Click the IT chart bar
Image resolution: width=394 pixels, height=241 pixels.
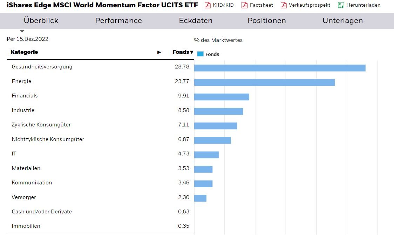click(x=206, y=155)
